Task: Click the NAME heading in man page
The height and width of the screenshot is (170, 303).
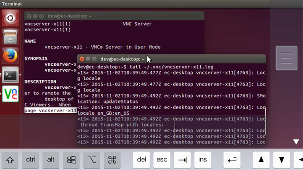Action: [x=30, y=41]
